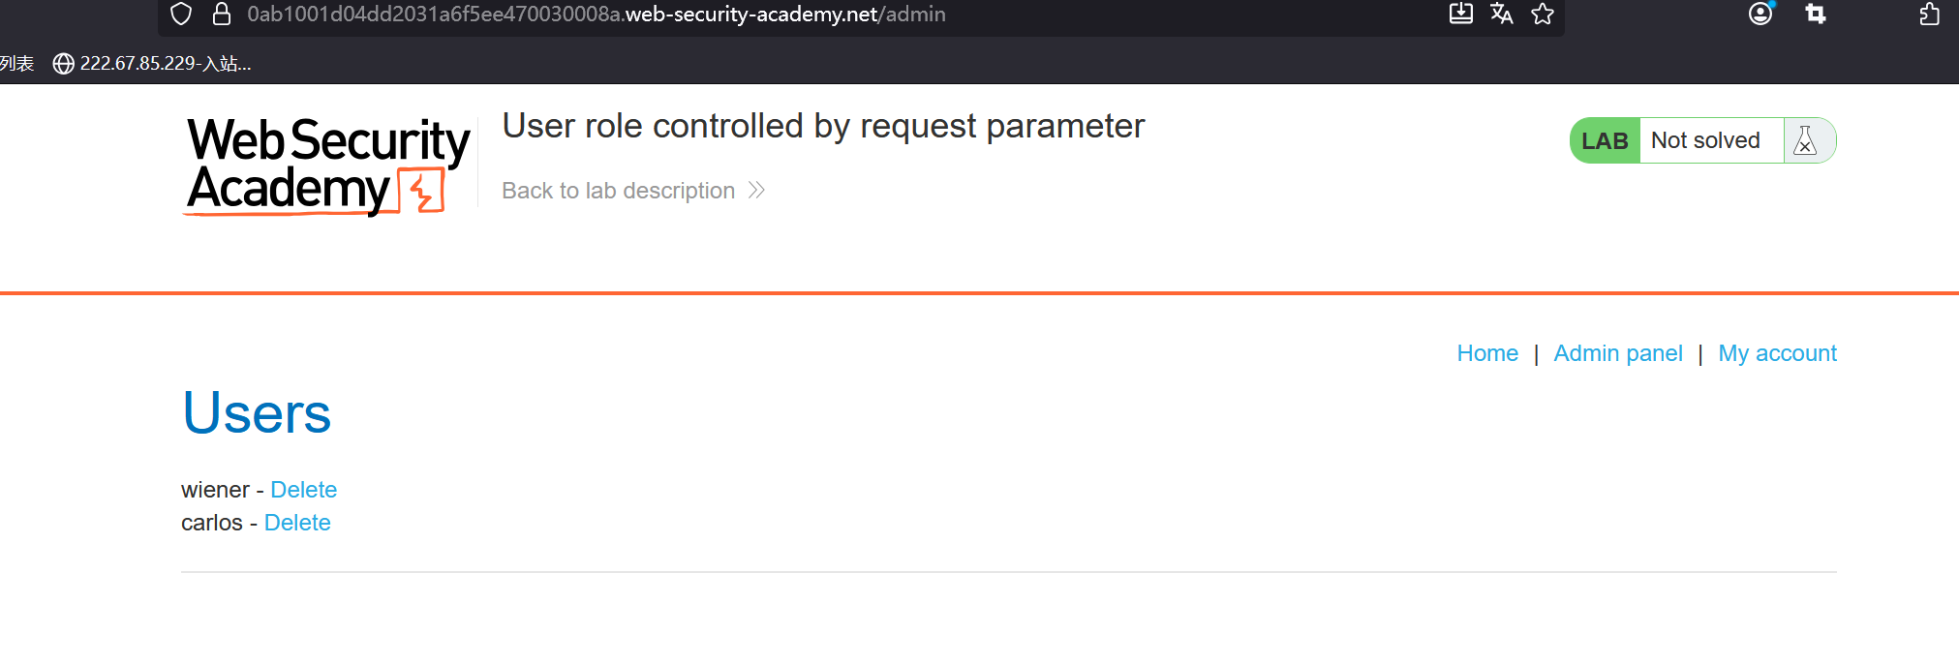Navigate to My account
The height and width of the screenshot is (664, 1959).
click(x=1777, y=353)
